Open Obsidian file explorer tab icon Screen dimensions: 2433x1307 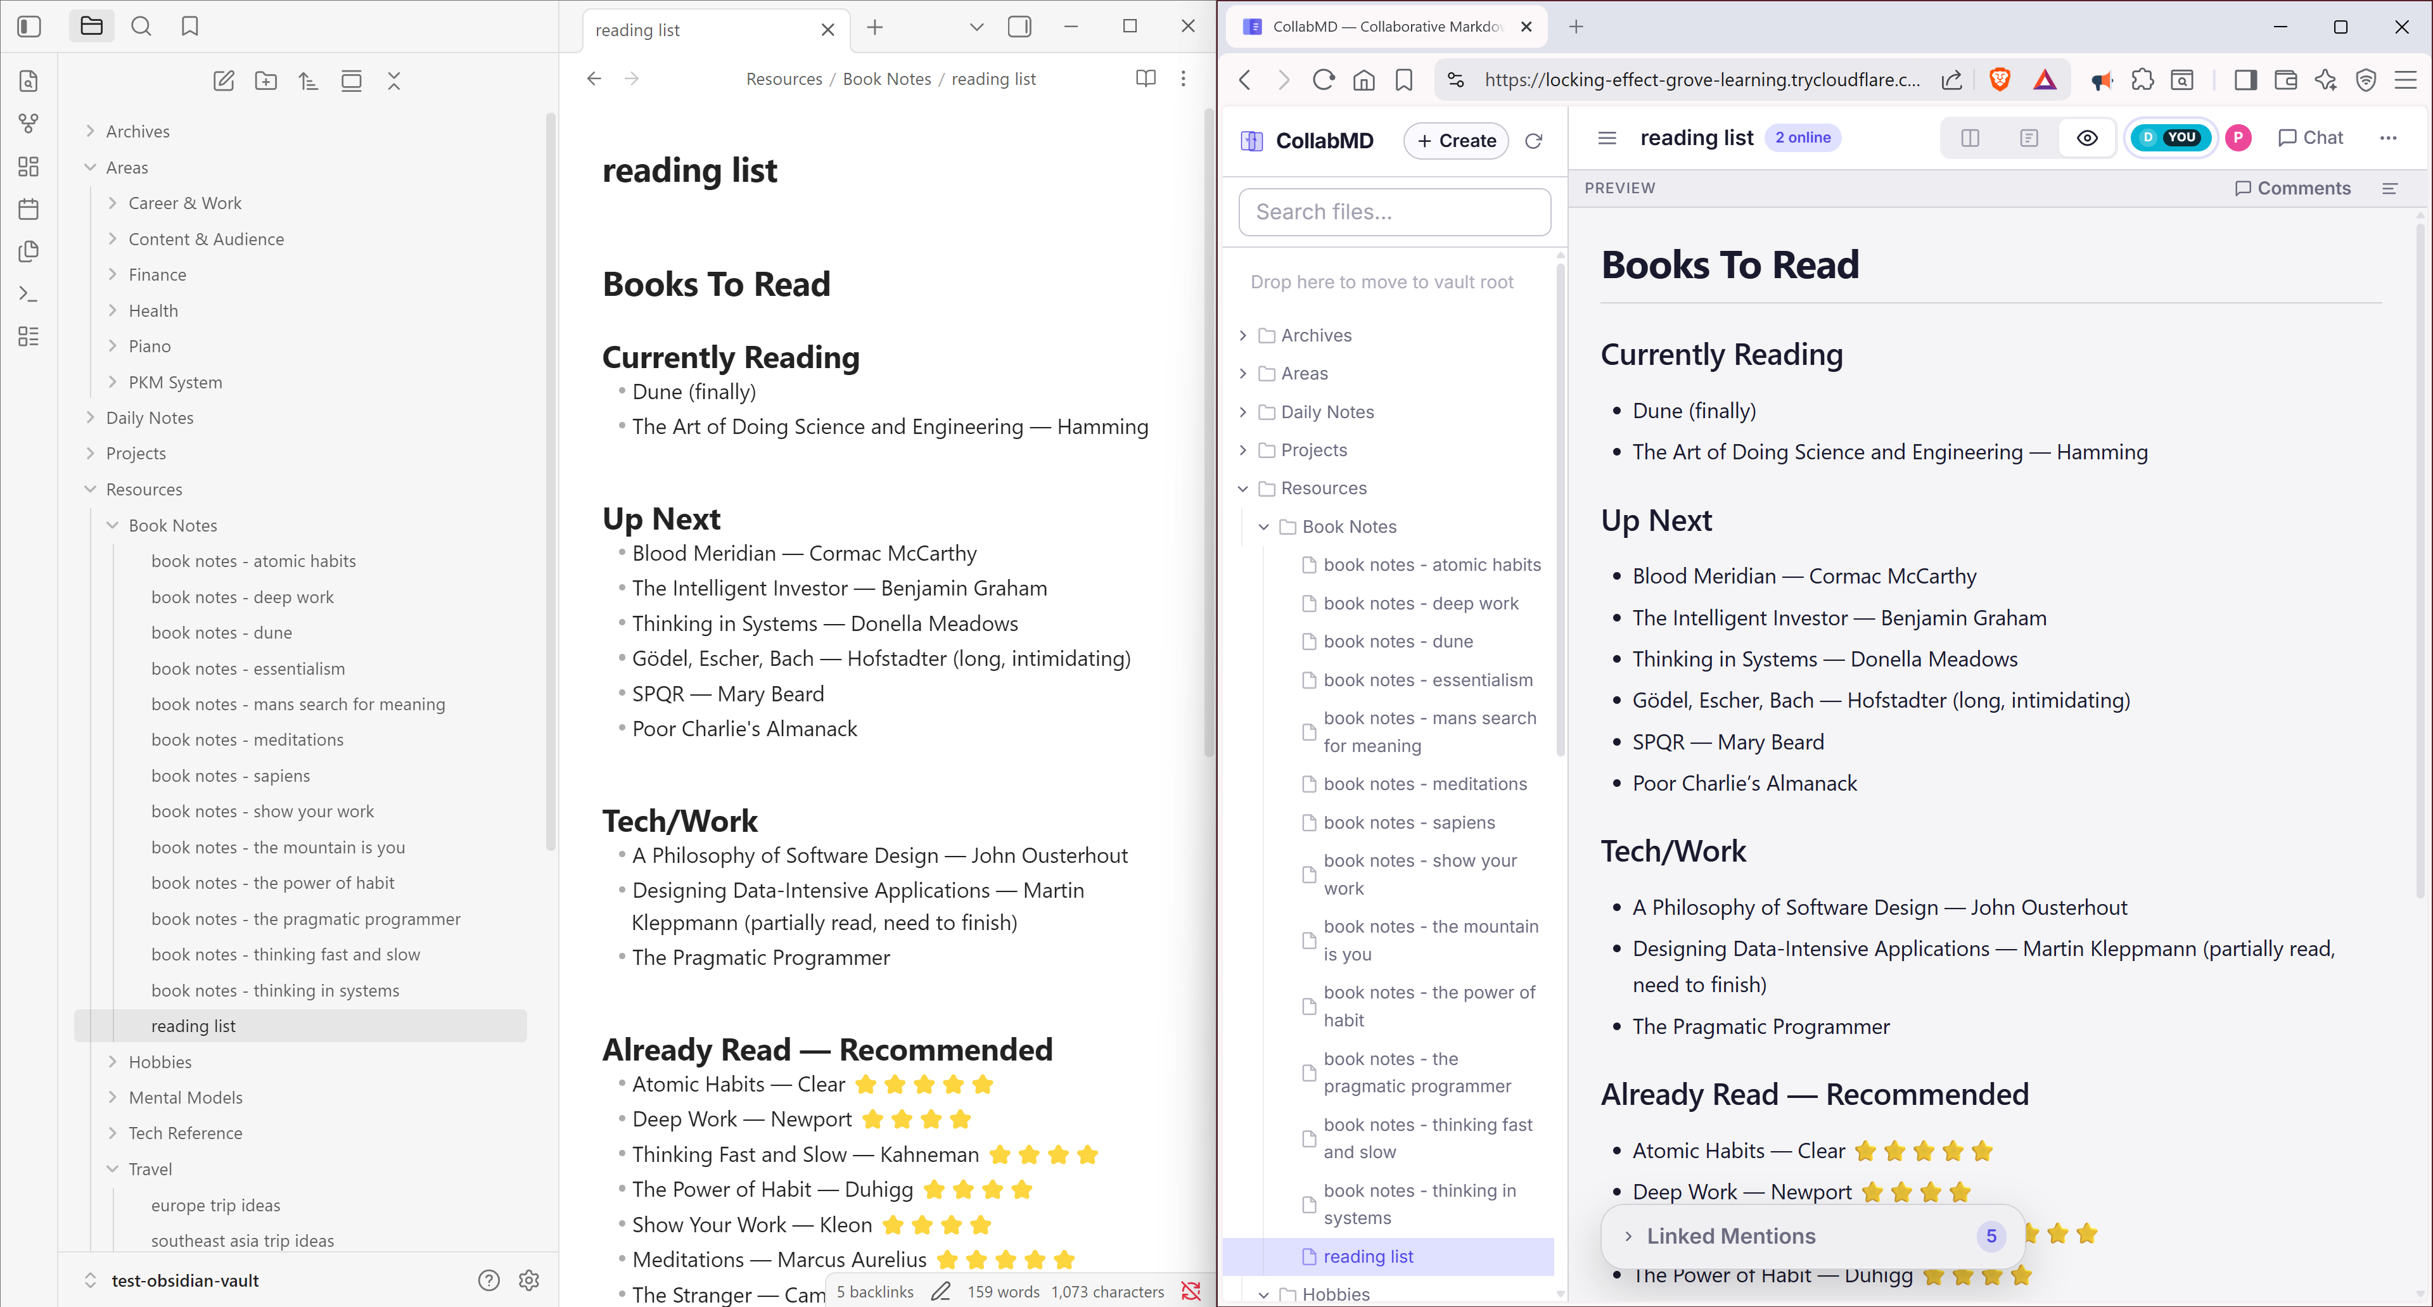92,27
